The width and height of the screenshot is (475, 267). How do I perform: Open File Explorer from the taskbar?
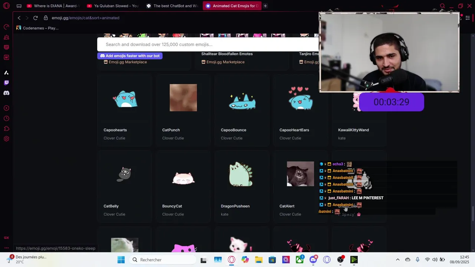(259, 260)
